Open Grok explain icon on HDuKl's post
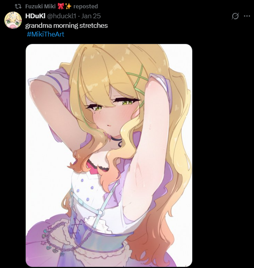The image size is (254, 268). [235, 16]
